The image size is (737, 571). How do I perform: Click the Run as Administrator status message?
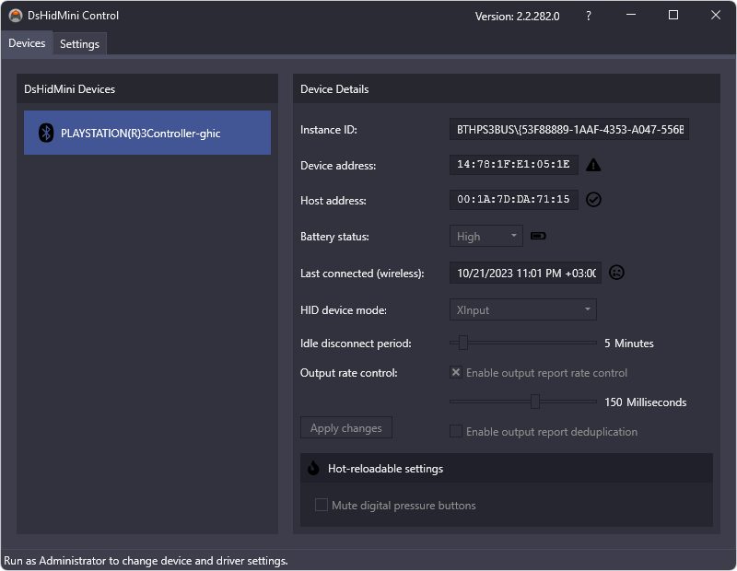(146, 561)
